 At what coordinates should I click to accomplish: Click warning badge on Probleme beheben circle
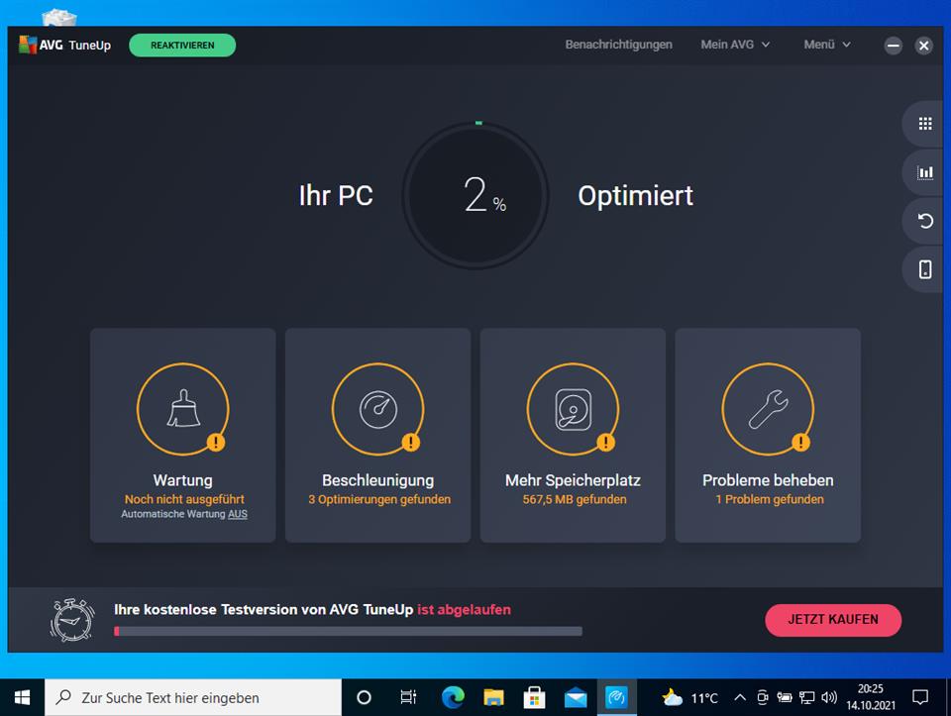coord(800,442)
